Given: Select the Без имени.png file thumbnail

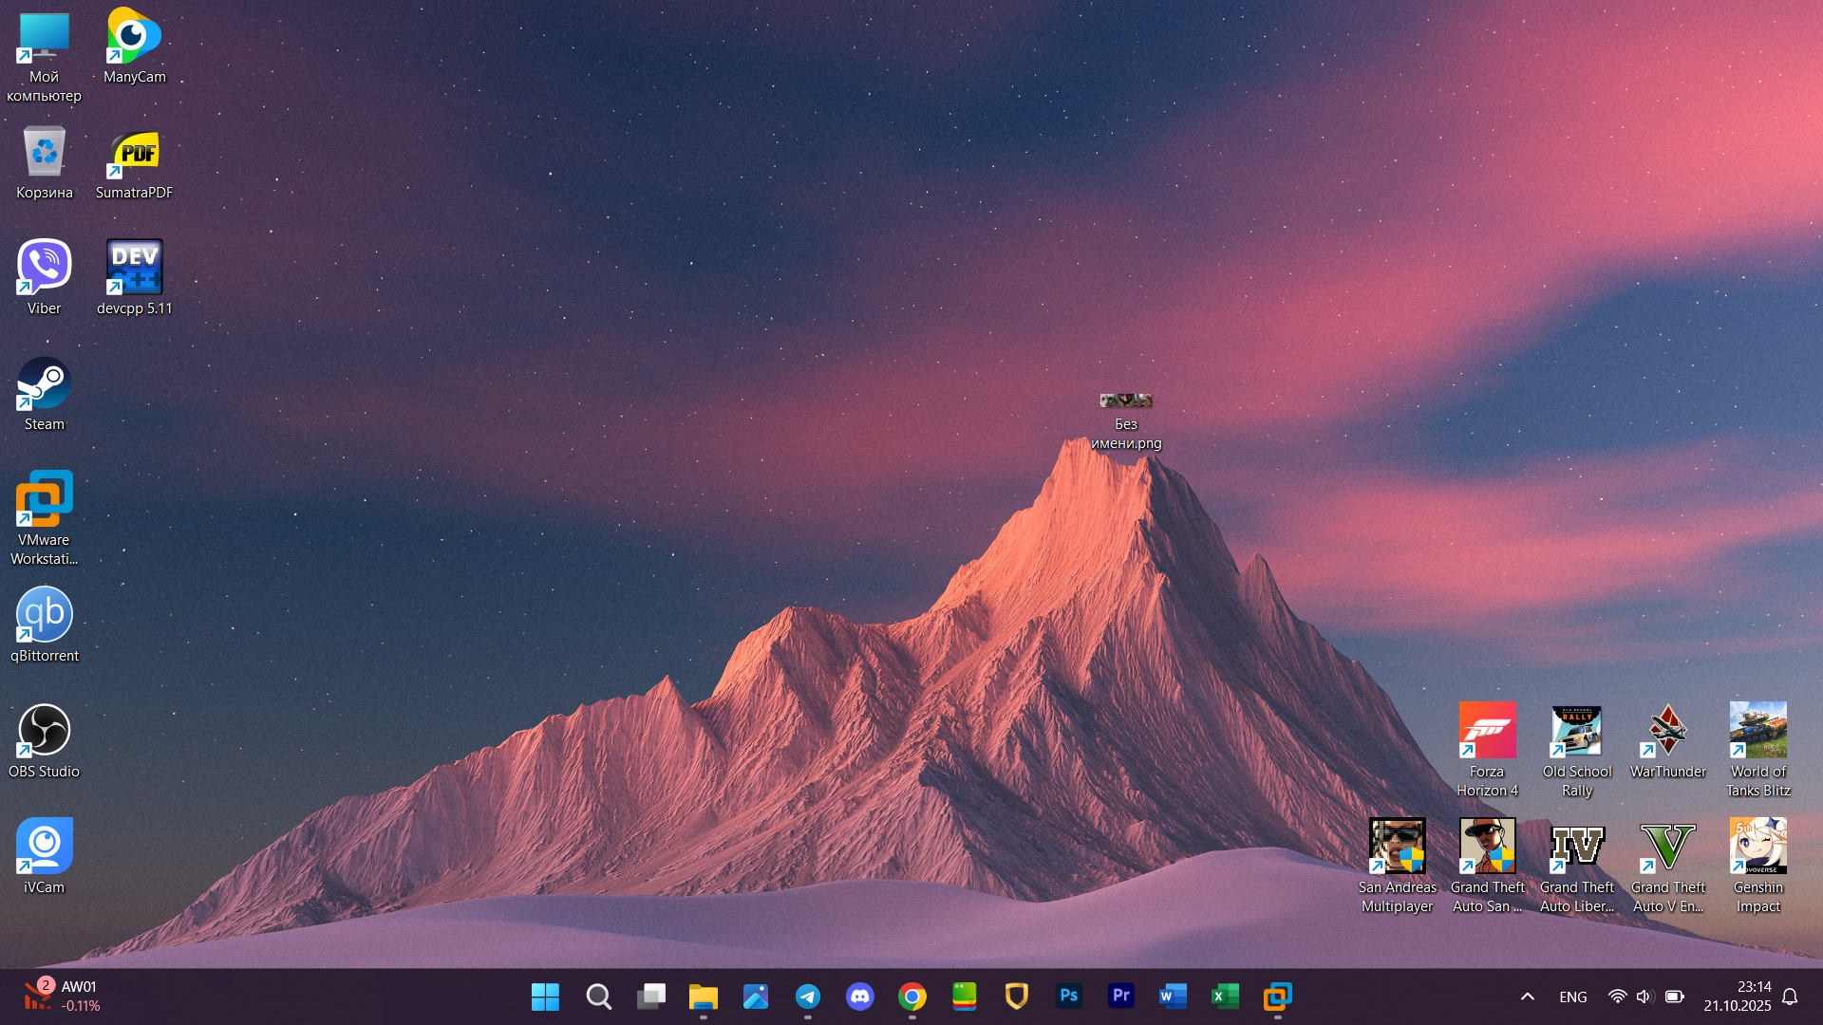Looking at the screenshot, I should [1125, 401].
